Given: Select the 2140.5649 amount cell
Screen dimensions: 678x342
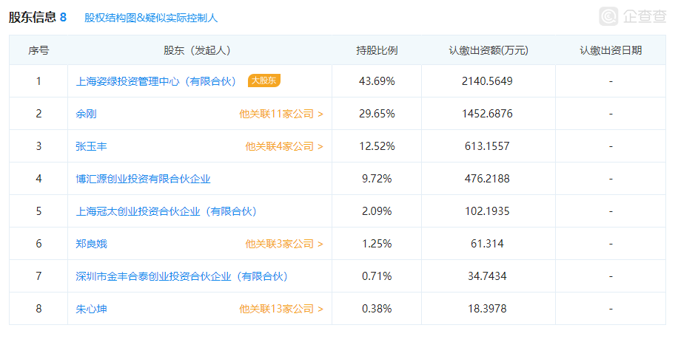Looking at the screenshot, I should point(489,81).
